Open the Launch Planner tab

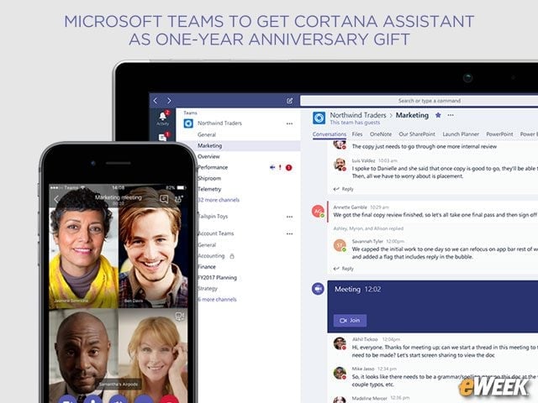click(x=461, y=134)
